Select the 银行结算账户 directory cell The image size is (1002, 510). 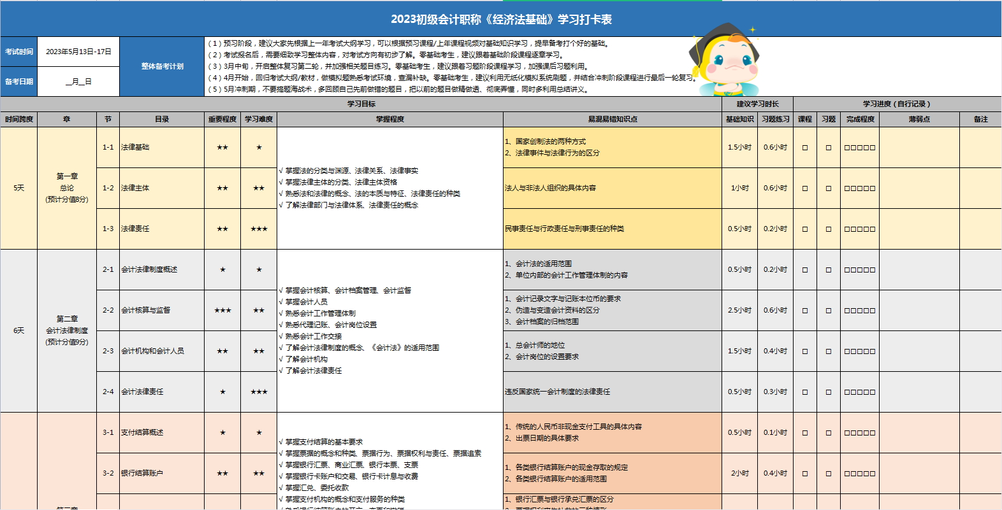tap(162, 473)
